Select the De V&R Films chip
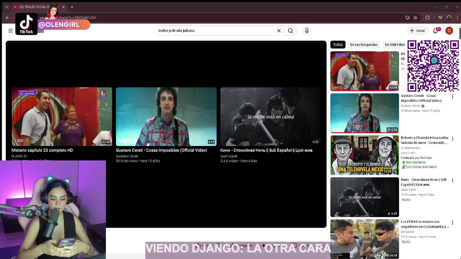The image size is (461, 259). [395, 45]
